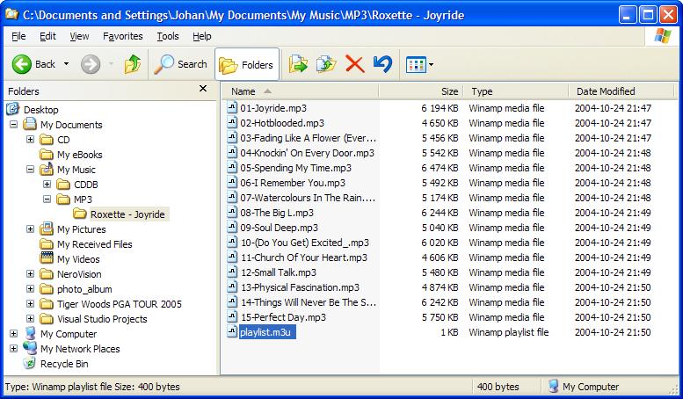Click the title bar folder icon
The image size is (683, 399).
coord(11,14)
